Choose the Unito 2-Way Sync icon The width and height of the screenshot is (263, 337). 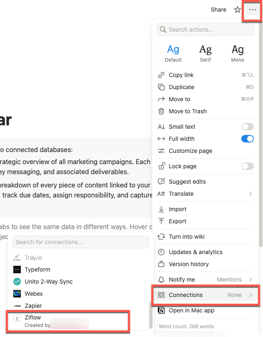(17, 282)
